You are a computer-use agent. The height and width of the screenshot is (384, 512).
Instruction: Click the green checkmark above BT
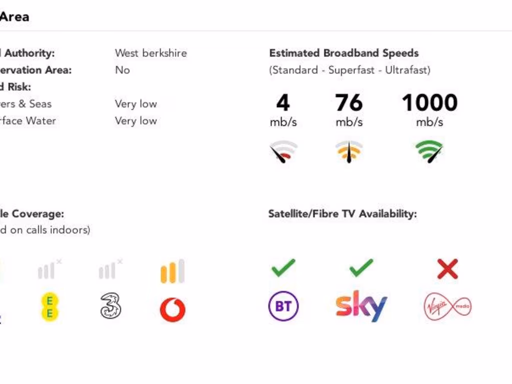pos(283,268)
